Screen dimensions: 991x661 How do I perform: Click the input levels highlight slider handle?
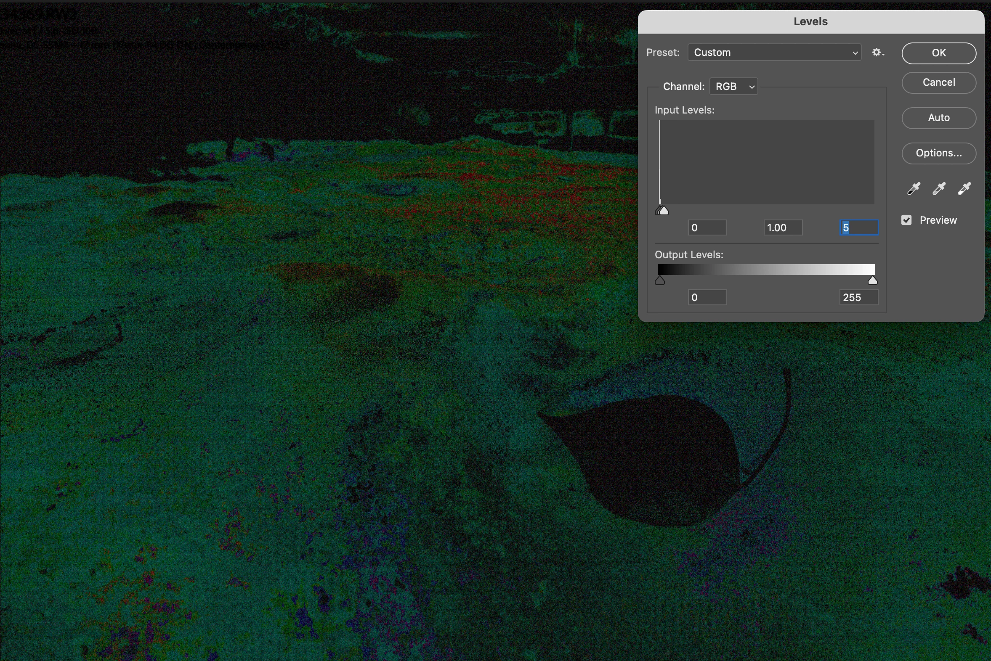click(x=664, y=211)
